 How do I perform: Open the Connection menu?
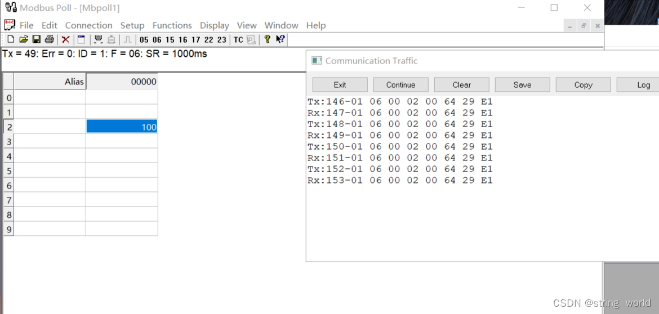[x=88, y=26]
